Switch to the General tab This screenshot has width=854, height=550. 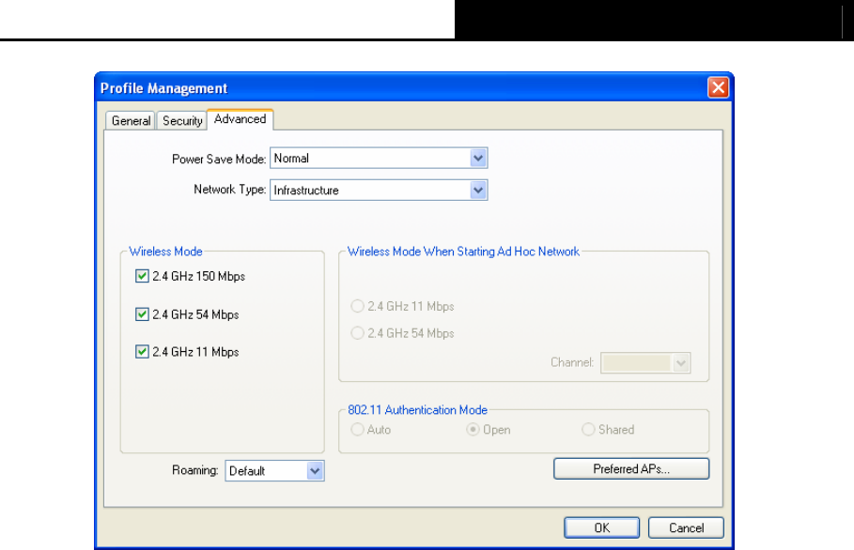131,121
